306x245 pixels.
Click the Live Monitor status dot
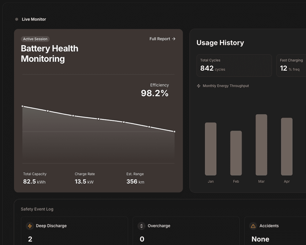click(16, 19)
